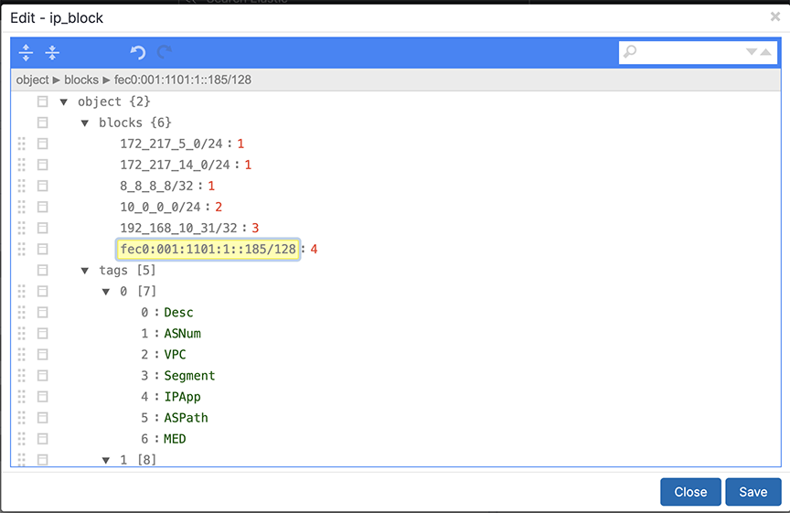Click the expand all fields icon
This screenshot has width=790, height=513.
click(26, 52)
